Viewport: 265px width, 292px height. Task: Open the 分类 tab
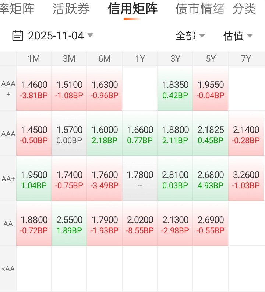pyautogui.click(x=244, y=9)
